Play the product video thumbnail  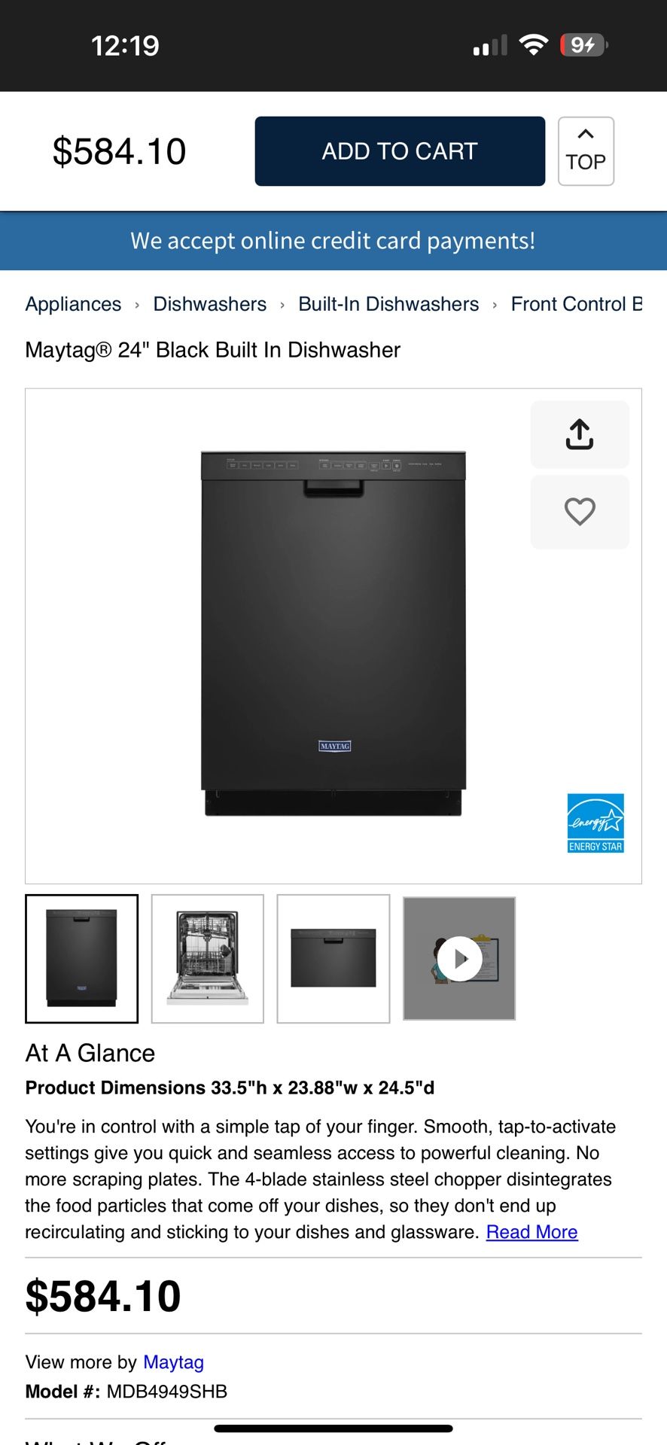click(459, 958)
